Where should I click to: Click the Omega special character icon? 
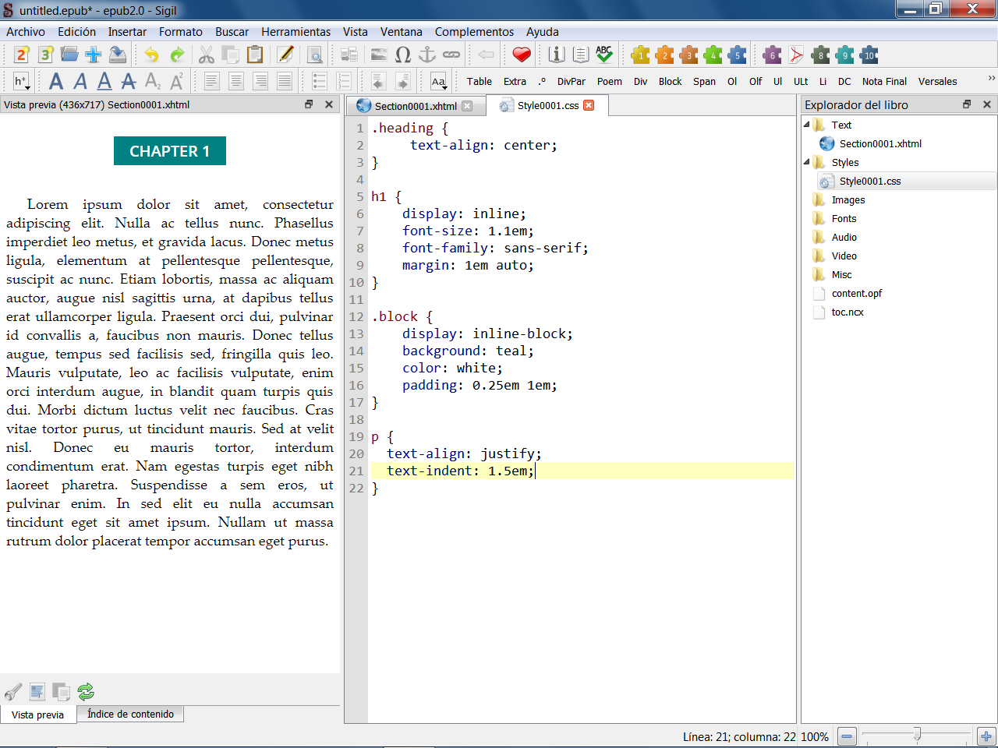pyautogui.click(x=403, y=55)
